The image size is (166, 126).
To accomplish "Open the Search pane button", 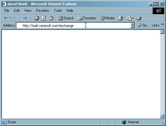I will [66, 18].
